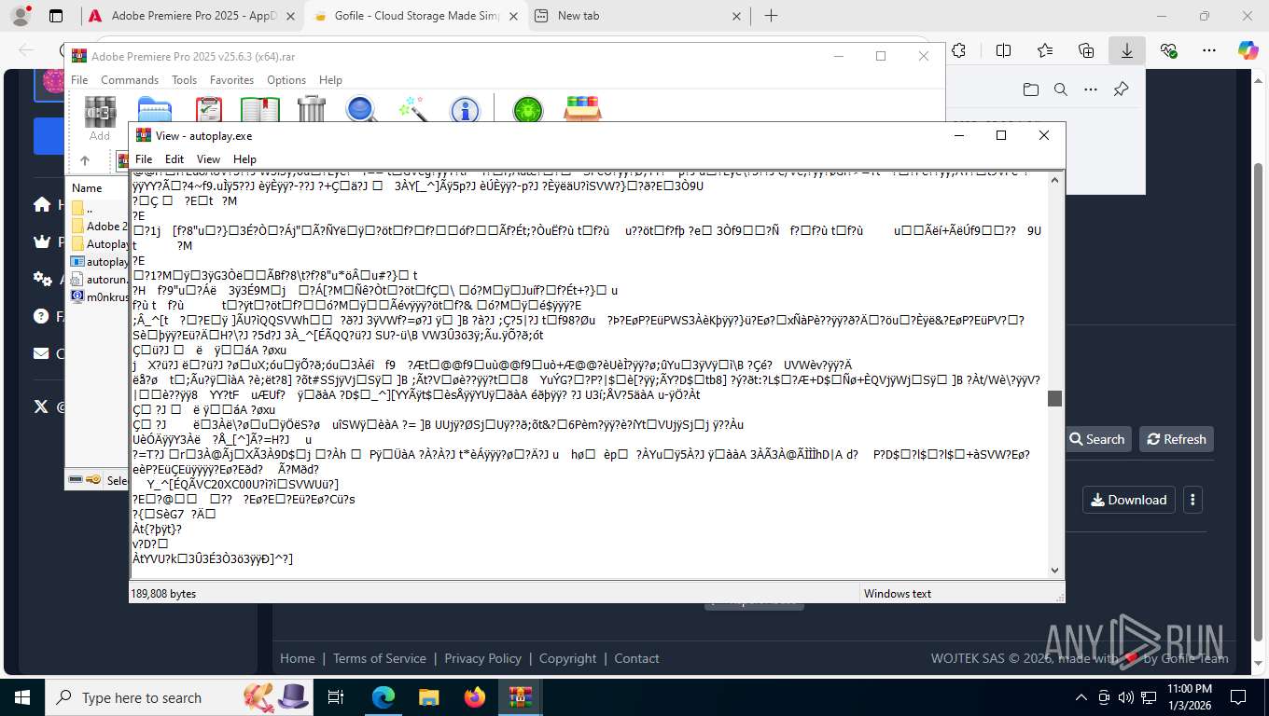1269x716 pixels.
Task: Open the Contact footer link
Action: pyautogui.click(x=636, y=658)
